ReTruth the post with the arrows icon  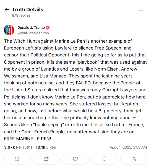tap(46, 159)
